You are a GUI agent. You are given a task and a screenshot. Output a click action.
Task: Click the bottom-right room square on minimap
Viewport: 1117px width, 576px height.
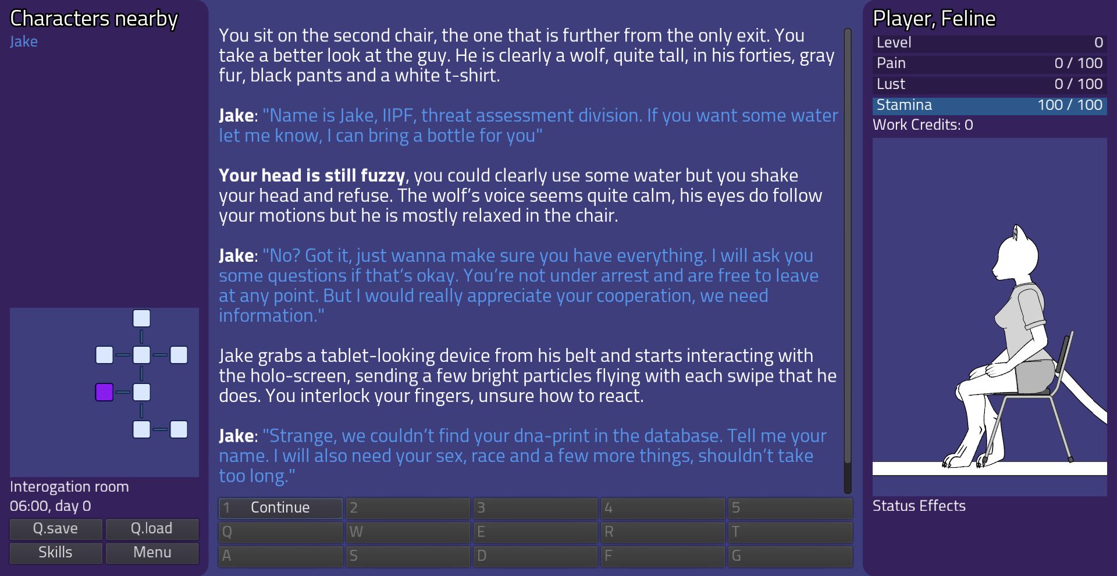click(179, 429)
